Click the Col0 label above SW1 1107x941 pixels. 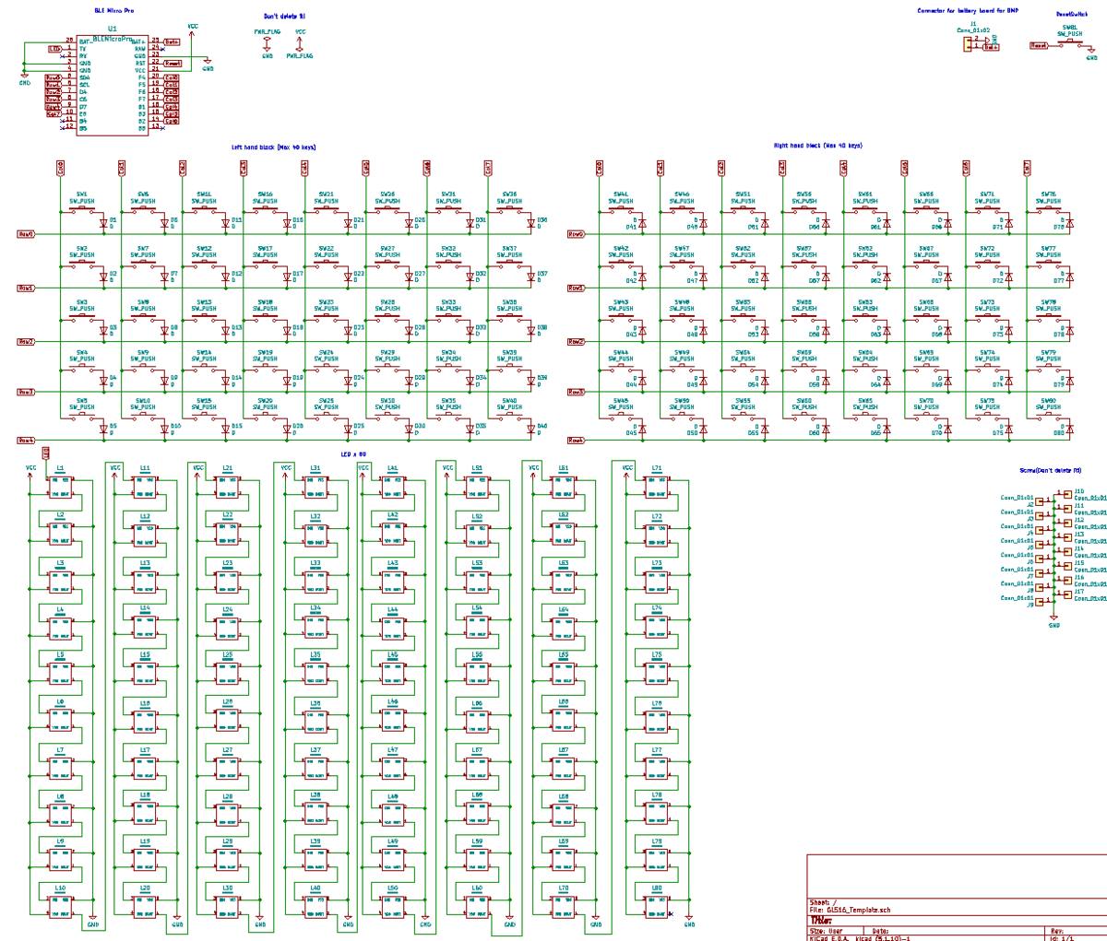click(x=61, y=167)
